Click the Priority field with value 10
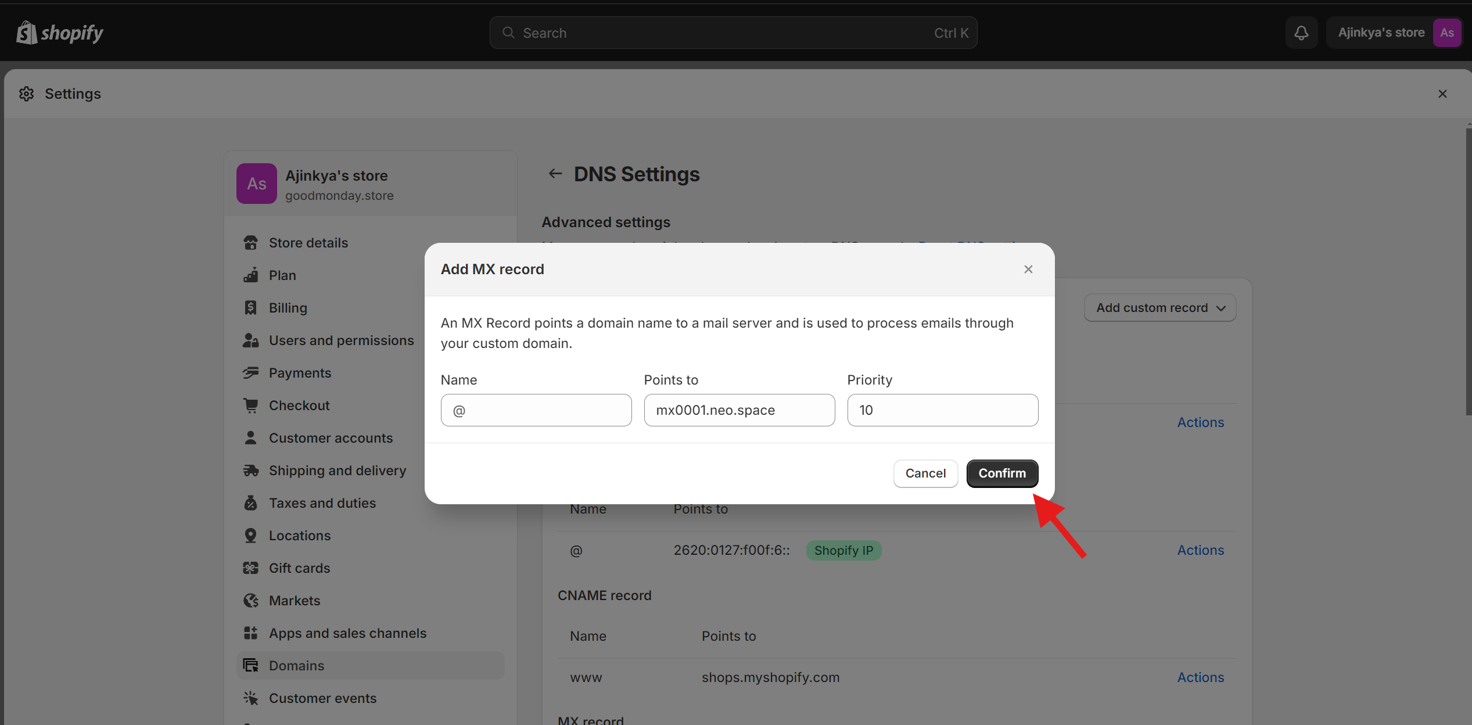Screen dimensions: 1472x725 click(943, 410)
